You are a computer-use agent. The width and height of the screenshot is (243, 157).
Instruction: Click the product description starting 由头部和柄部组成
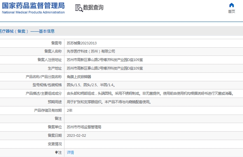coord(150,93)
